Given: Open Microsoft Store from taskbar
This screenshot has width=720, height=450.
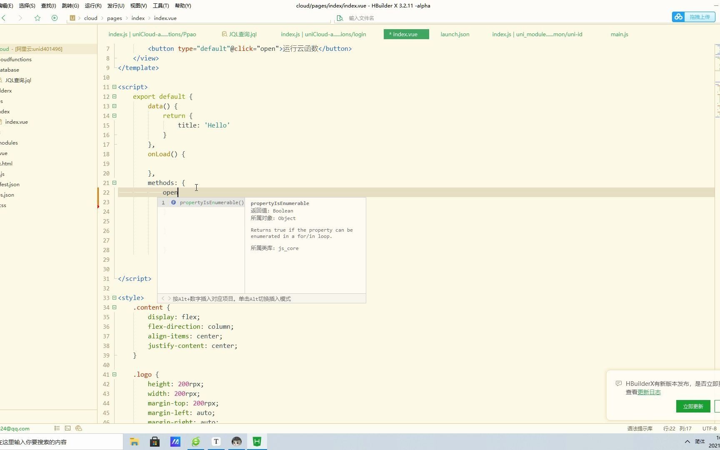Looking at the screenshot, I should (155, 442).
